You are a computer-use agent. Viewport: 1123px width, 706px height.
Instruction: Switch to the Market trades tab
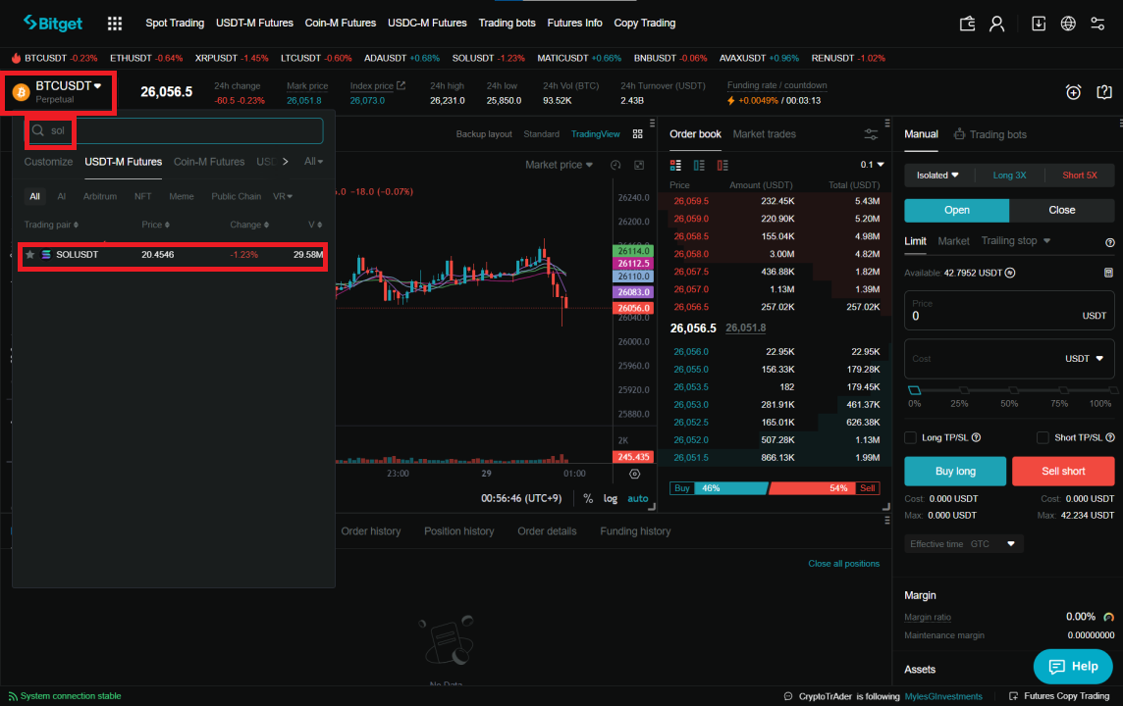tap(764, 133)
